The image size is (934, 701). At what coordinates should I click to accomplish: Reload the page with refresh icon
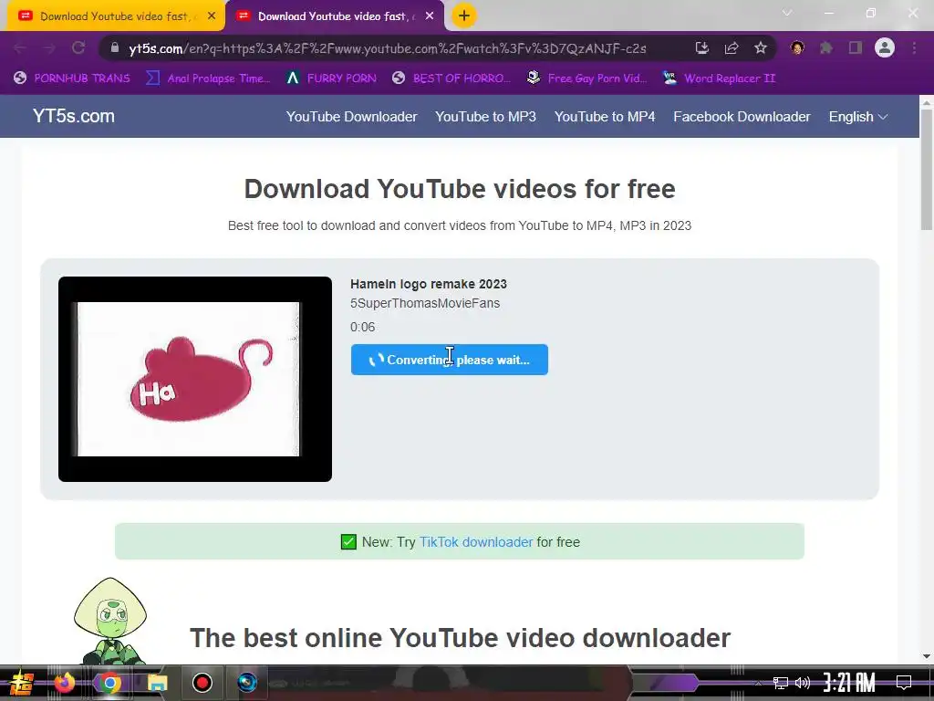[x=78, y=47]
